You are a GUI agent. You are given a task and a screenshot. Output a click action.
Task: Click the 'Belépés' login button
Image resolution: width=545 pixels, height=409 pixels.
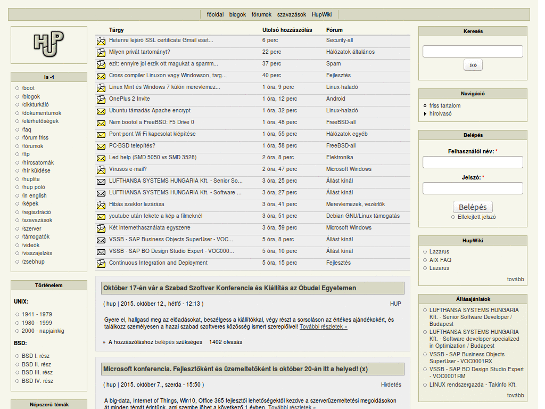pyautogui.click(x=473, y=207)
